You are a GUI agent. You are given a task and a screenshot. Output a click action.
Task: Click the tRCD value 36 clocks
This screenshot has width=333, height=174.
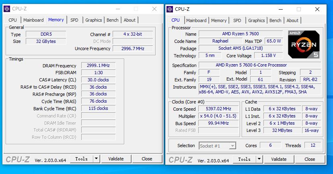click(x=98, y=87)
